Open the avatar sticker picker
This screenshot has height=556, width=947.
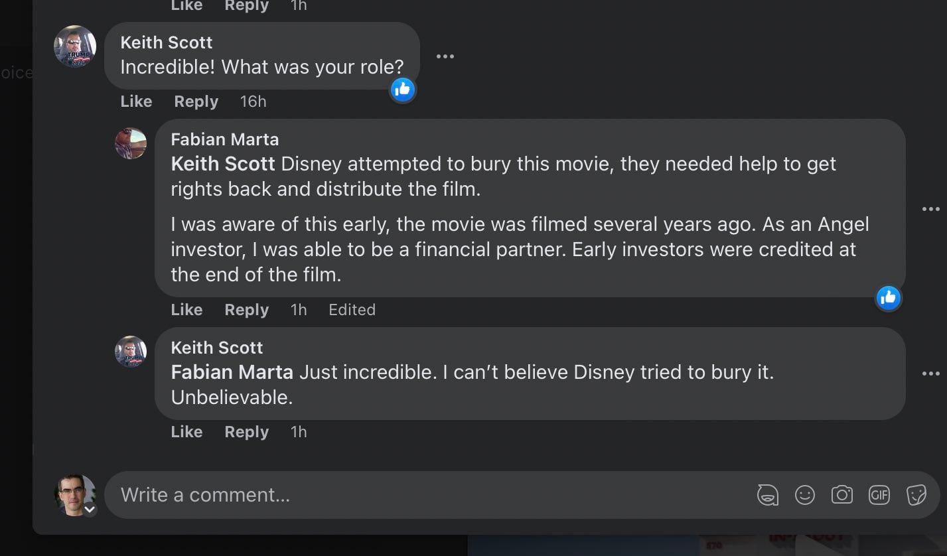pyautogui.click(x=768, y=495)
